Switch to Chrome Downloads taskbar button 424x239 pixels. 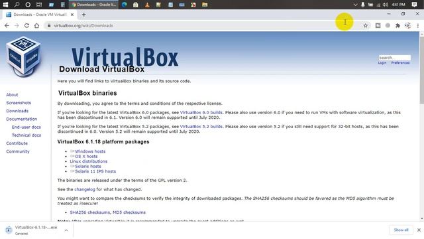94,5
